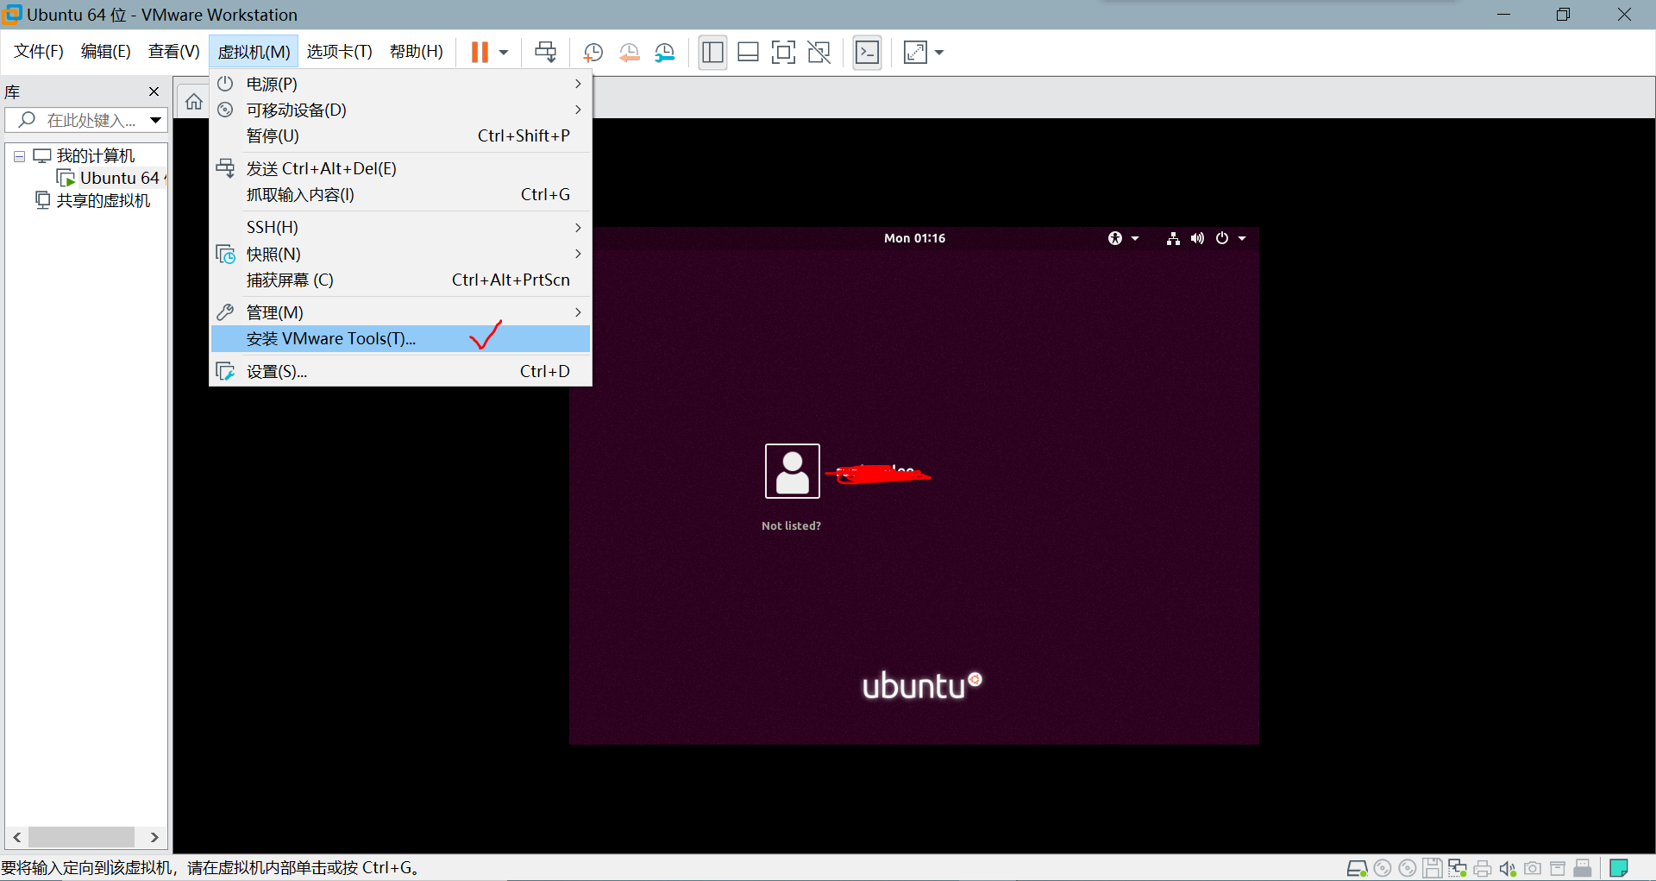Open the 帮助(H) menu
Viewport: 1656px width, 881px height.
416,52
